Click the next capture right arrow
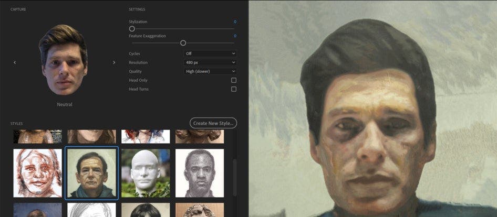497x217 pixels. pyautogui.click(x=114, y=62)
